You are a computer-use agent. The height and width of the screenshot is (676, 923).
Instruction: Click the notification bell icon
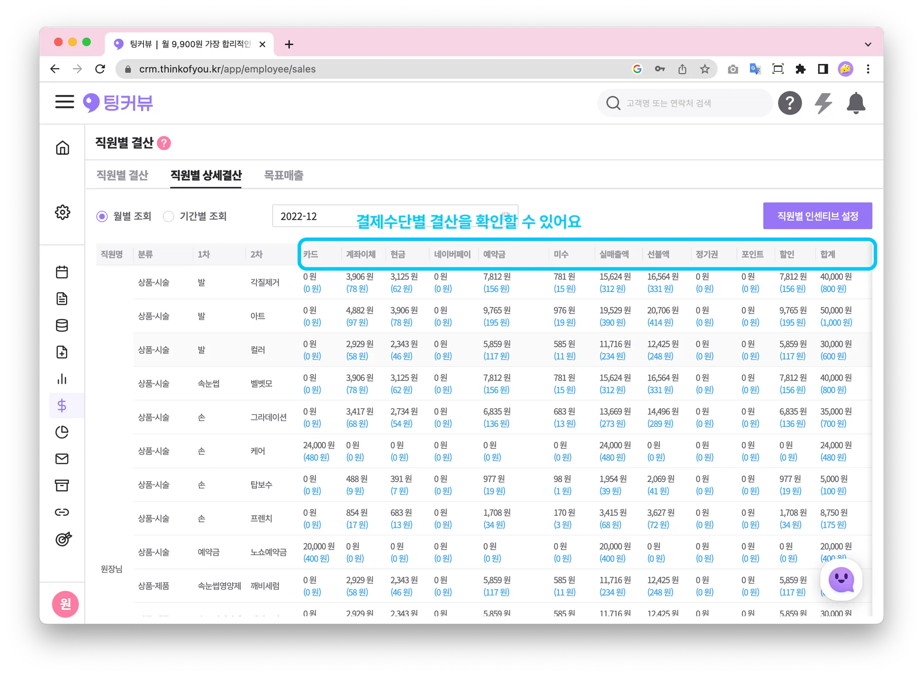click(855, 103)
